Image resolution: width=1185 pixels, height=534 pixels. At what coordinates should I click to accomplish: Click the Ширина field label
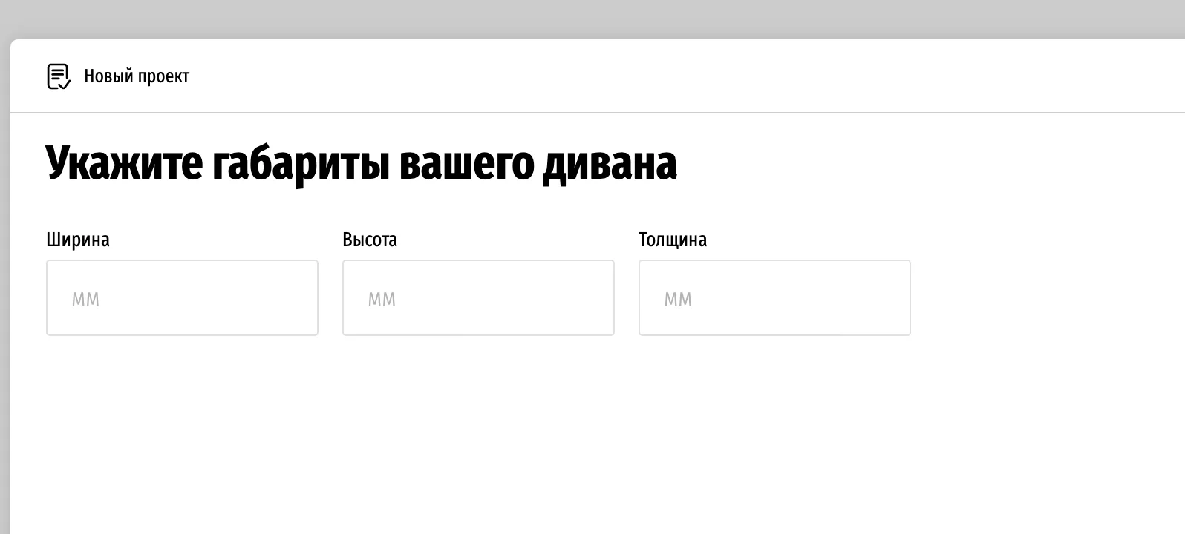coord(78,240)
